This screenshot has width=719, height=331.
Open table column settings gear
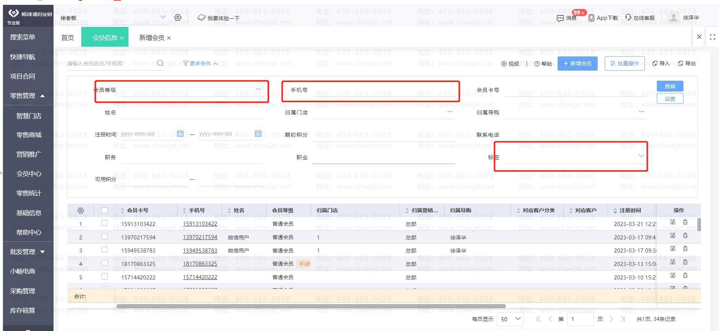pyautogui.click(x=81, y=210)
